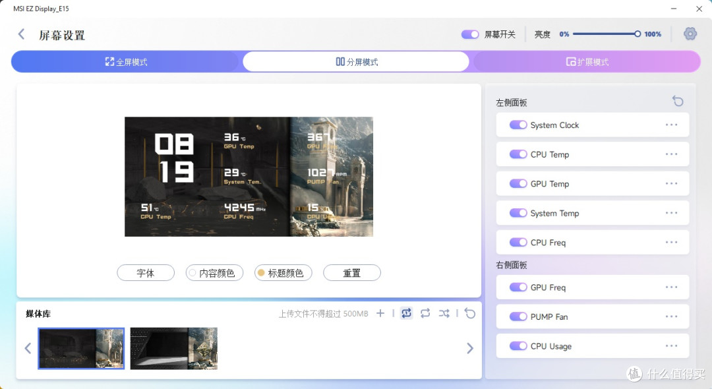This screenshot has width=712, height=389.
Task: Switch off the CPU Freq toggle
Action: 518,243
